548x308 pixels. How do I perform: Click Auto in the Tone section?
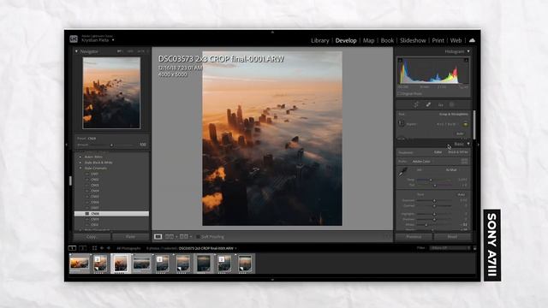click(x=461, y=194)
